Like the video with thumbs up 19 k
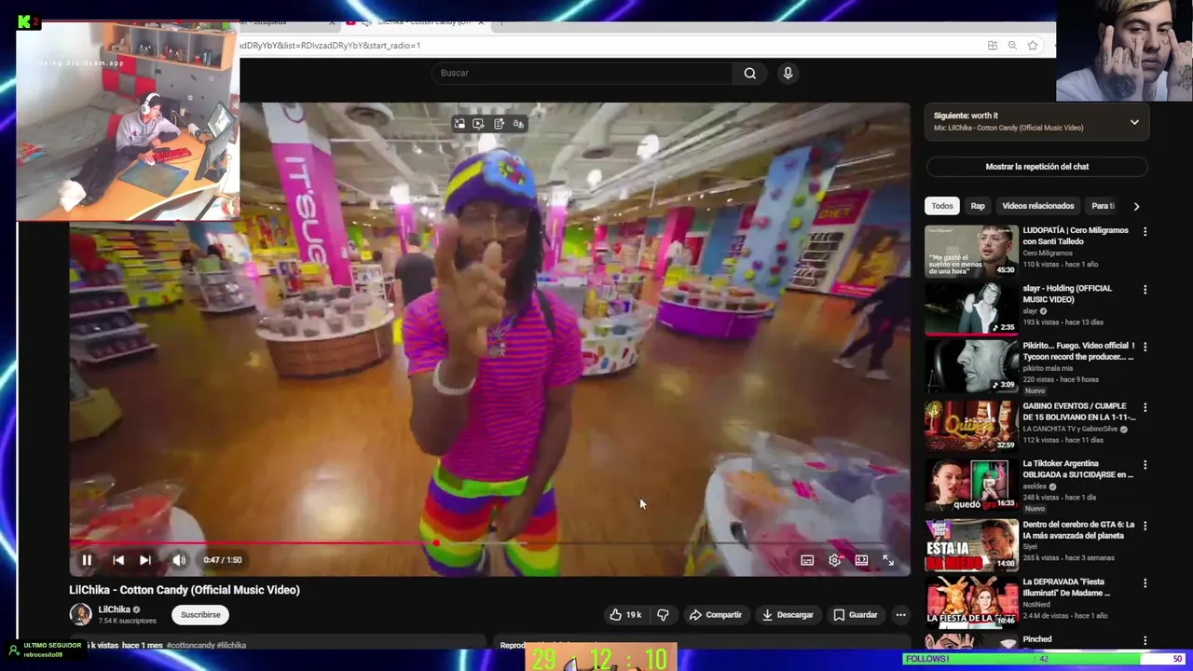The image size is (1193, 671). point(625,615)
